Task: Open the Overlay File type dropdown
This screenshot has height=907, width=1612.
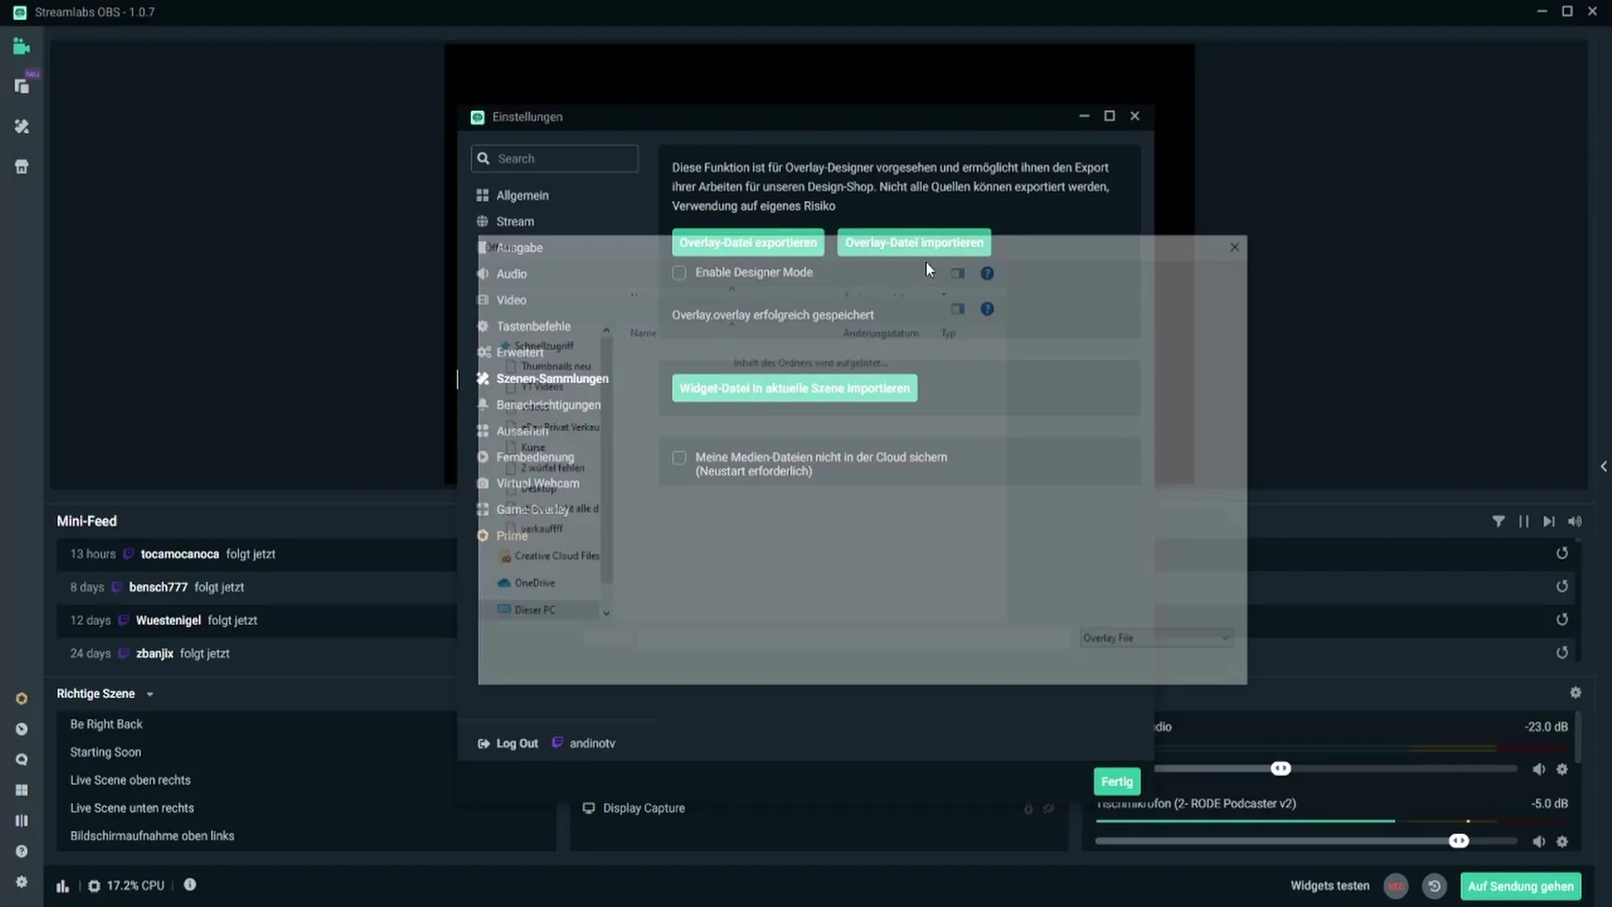Action: [1156, 638]
